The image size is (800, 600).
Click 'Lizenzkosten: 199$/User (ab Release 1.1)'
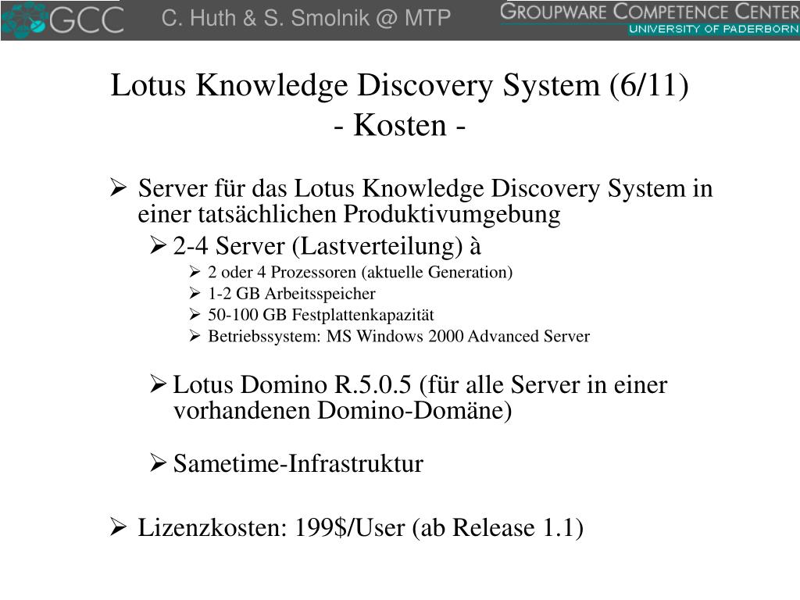click(x=361, y=527)
